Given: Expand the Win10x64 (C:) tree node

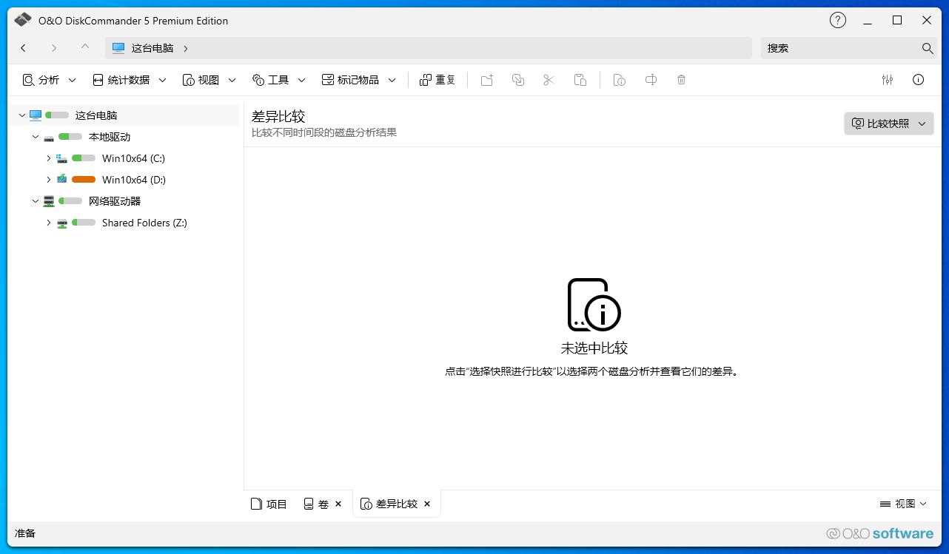Looking at the screenshot, I should tap(48, 158).
